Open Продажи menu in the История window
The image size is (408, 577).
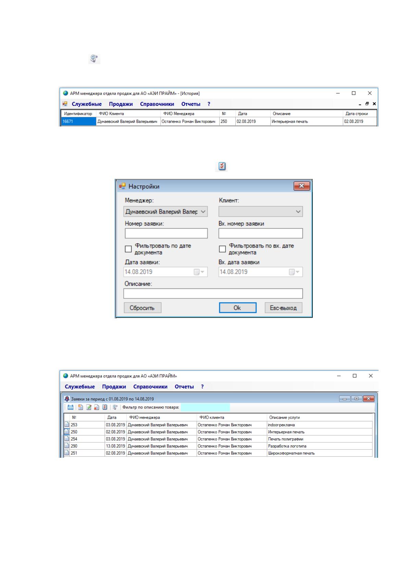tap(121, 104)
